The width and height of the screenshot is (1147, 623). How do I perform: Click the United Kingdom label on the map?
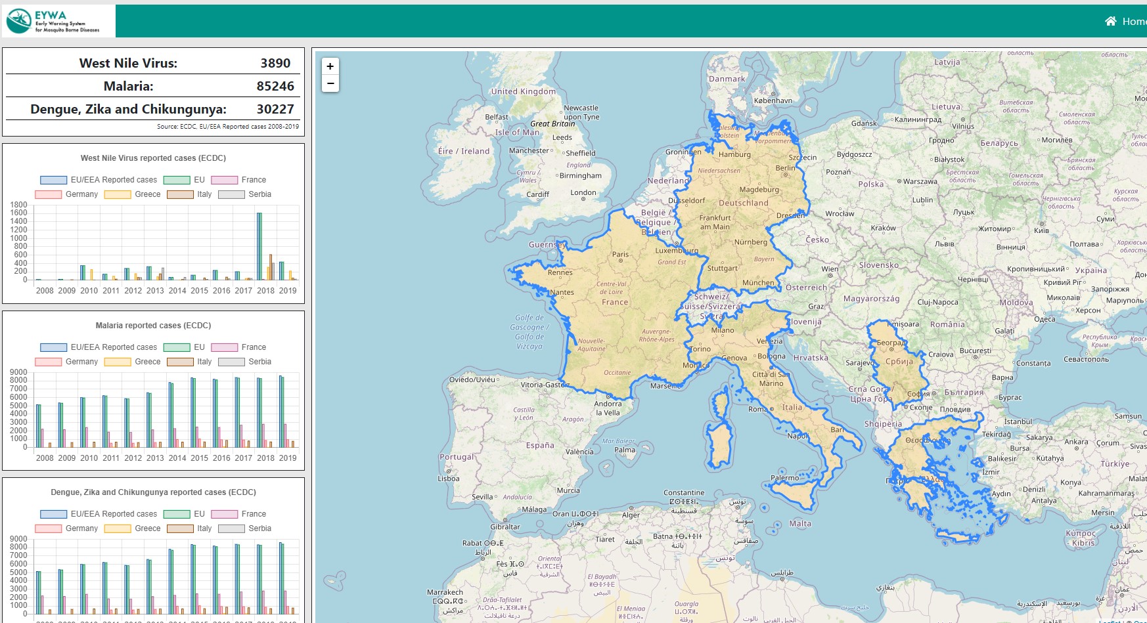524,91
